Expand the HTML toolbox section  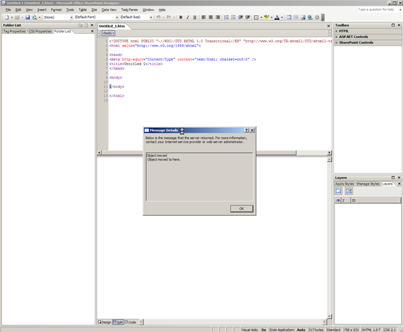[x=337, y=31]
